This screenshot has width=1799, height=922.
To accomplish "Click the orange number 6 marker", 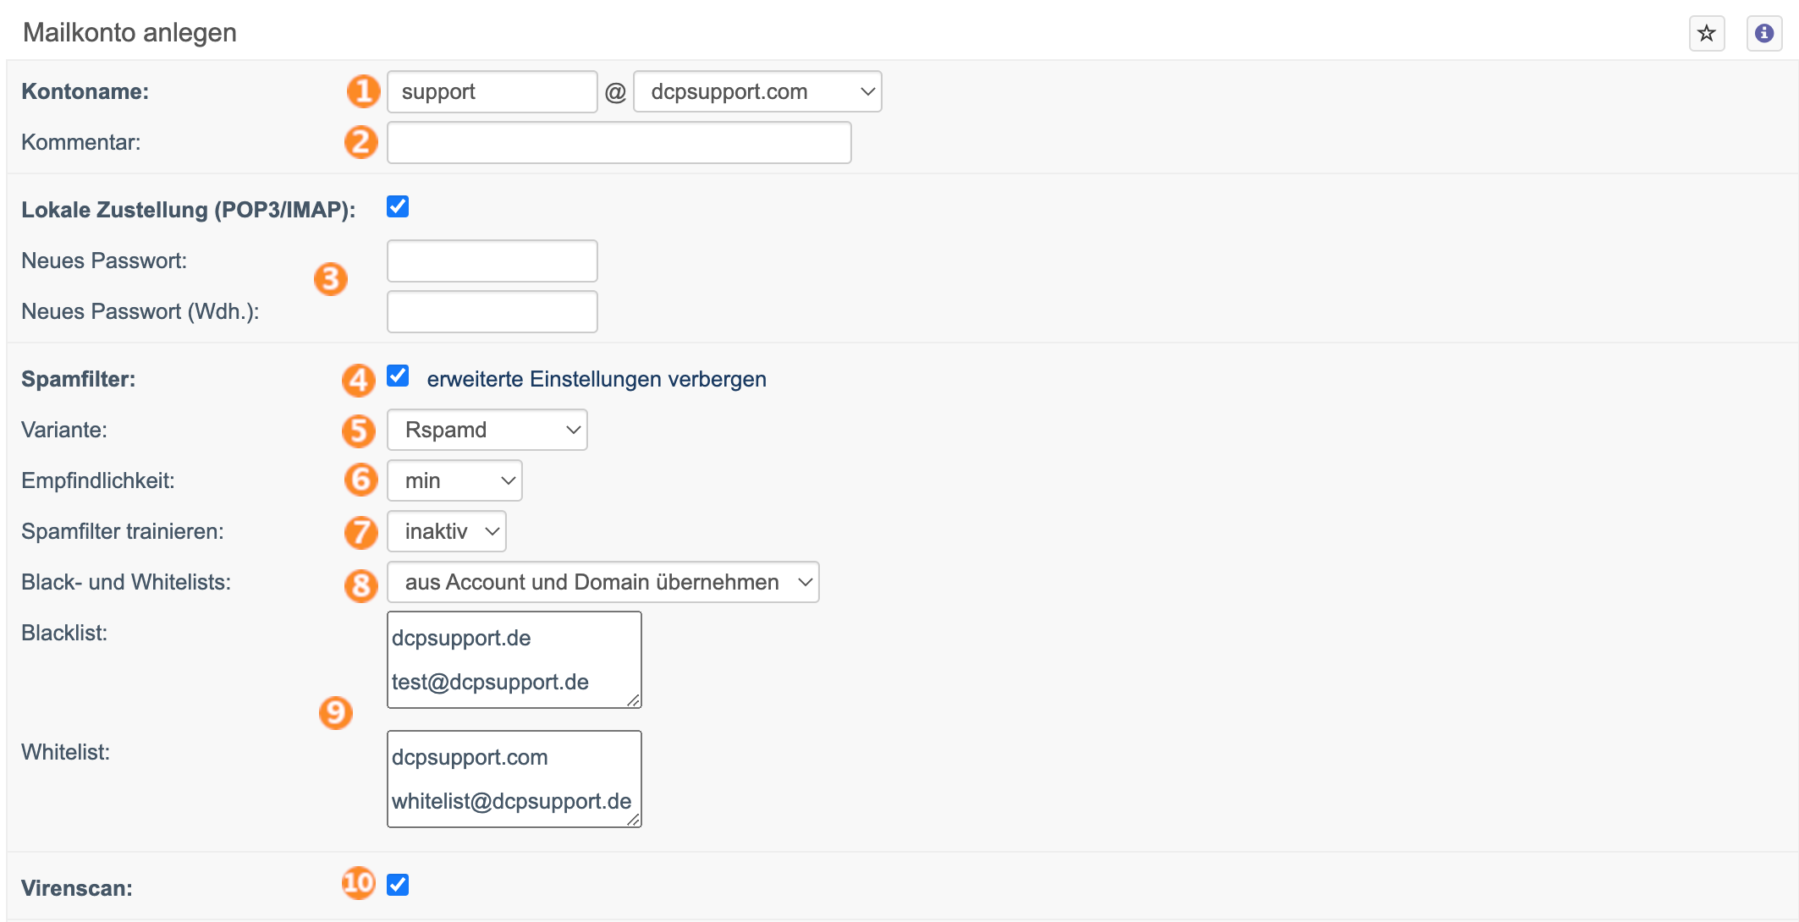I will (361, 480).
